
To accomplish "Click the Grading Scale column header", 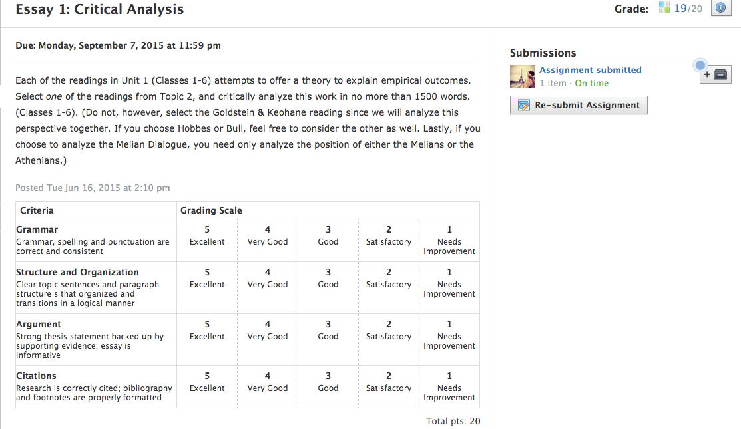I will click(x=211, y=210).
